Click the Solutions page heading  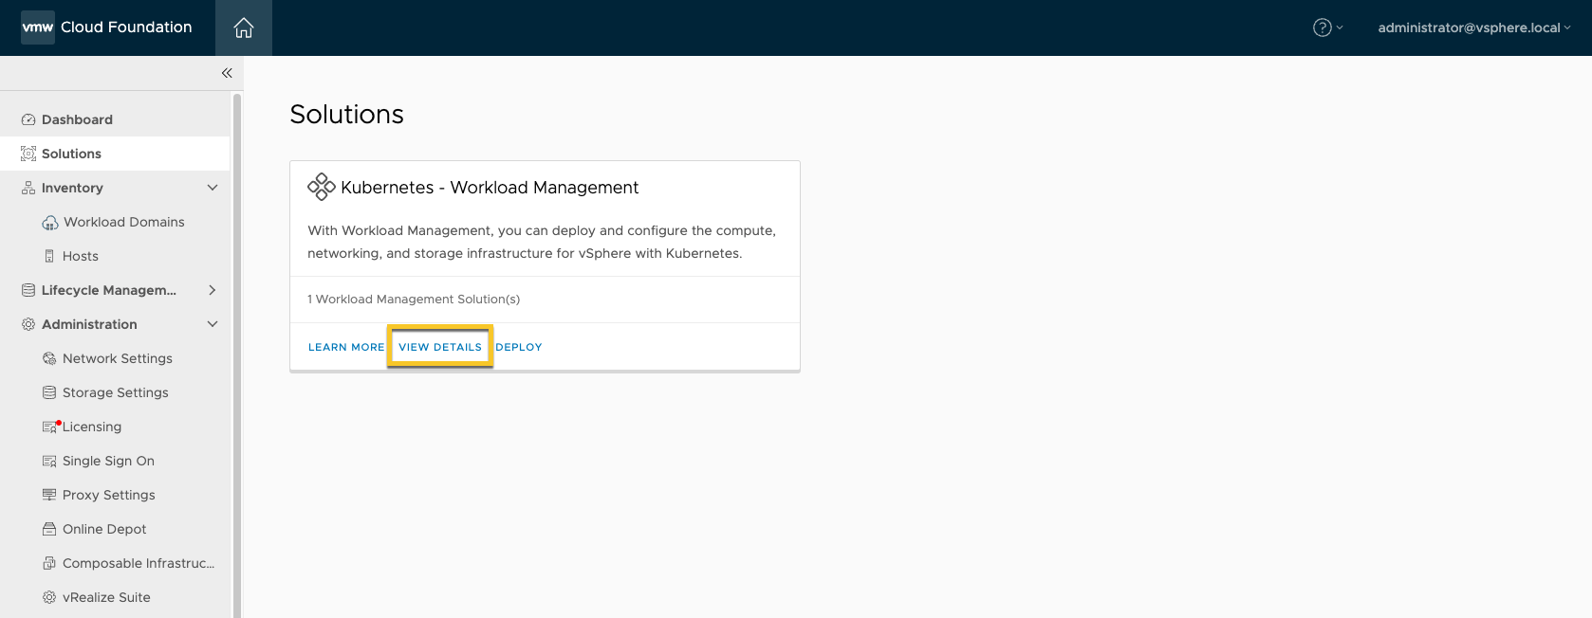point(347,114)
